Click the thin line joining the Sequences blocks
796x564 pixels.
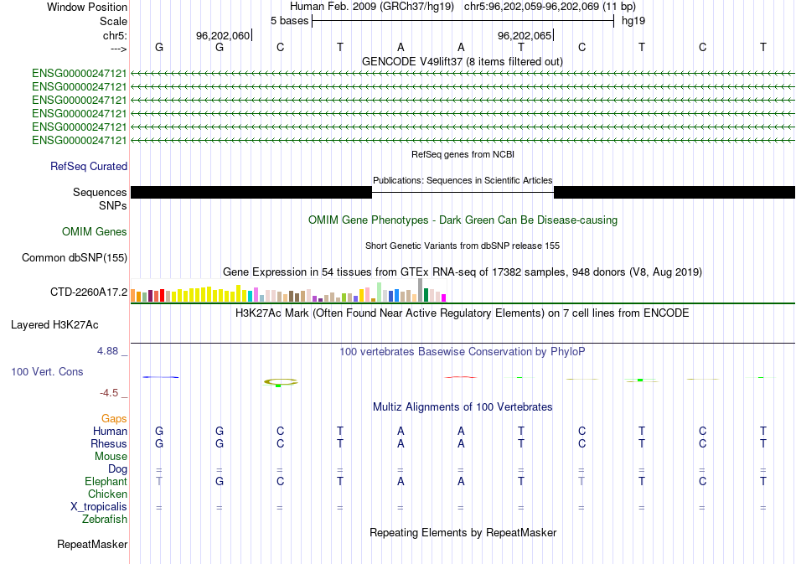[463, 193]
